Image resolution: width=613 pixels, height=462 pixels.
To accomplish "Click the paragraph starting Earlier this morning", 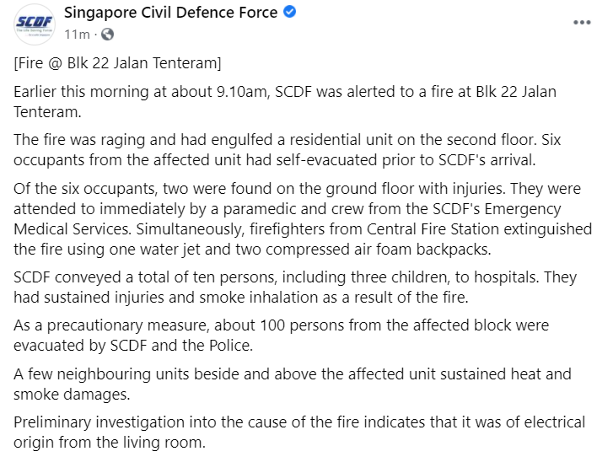I will [x=285, y=100].
